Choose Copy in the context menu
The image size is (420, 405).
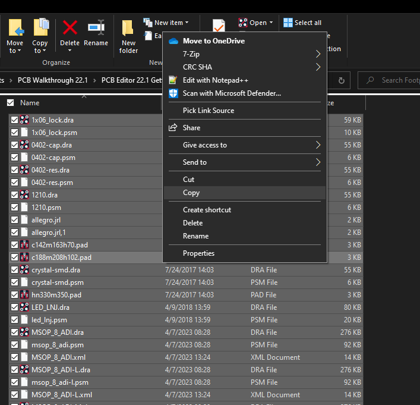(245, 193)
